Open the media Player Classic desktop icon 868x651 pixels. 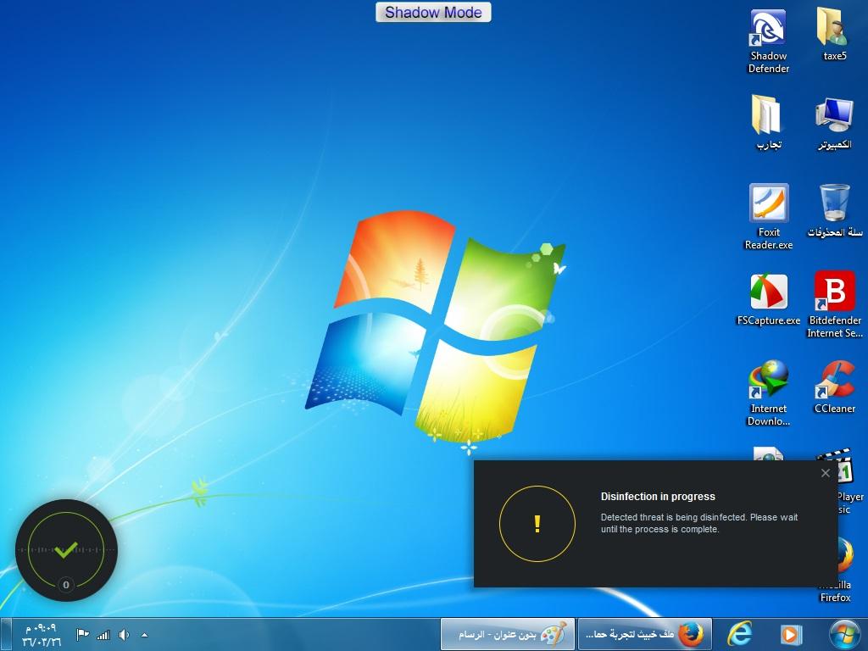(x=847, y=481)
